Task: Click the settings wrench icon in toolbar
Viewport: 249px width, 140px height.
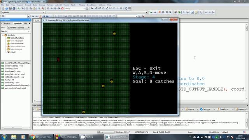Action: click(143, 16)
